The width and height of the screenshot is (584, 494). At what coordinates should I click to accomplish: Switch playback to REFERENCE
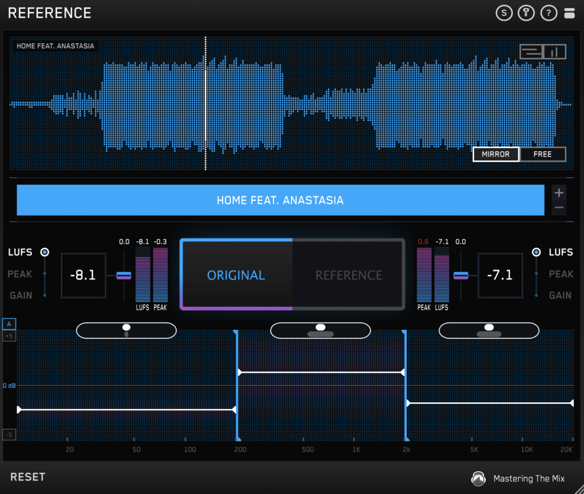348,275
